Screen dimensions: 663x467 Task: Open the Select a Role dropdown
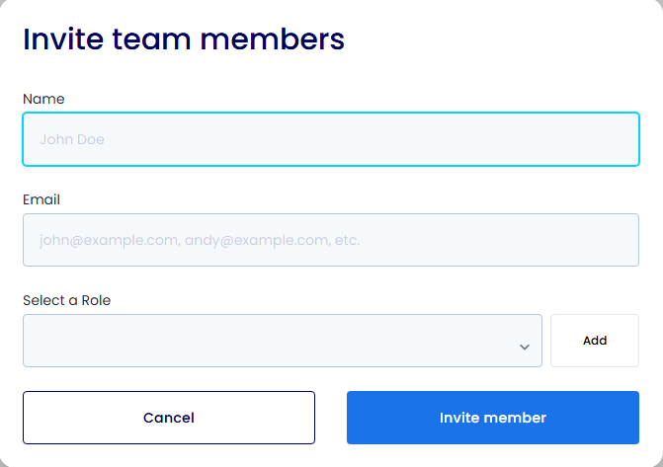pos(282,341)
